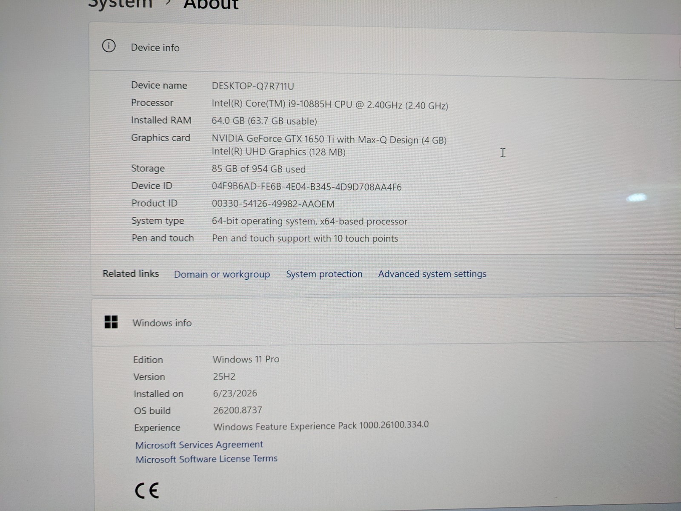Select the Device ID value 04F9B6AD

306,187
